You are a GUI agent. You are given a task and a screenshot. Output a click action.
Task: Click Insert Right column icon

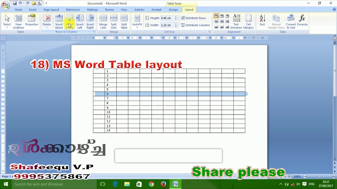[x=90, y=22]
